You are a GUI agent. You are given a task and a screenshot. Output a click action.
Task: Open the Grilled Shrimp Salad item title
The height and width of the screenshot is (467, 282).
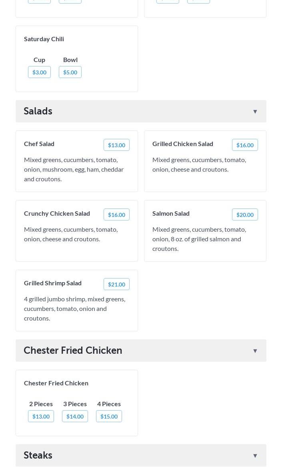[x=53, y=283]
